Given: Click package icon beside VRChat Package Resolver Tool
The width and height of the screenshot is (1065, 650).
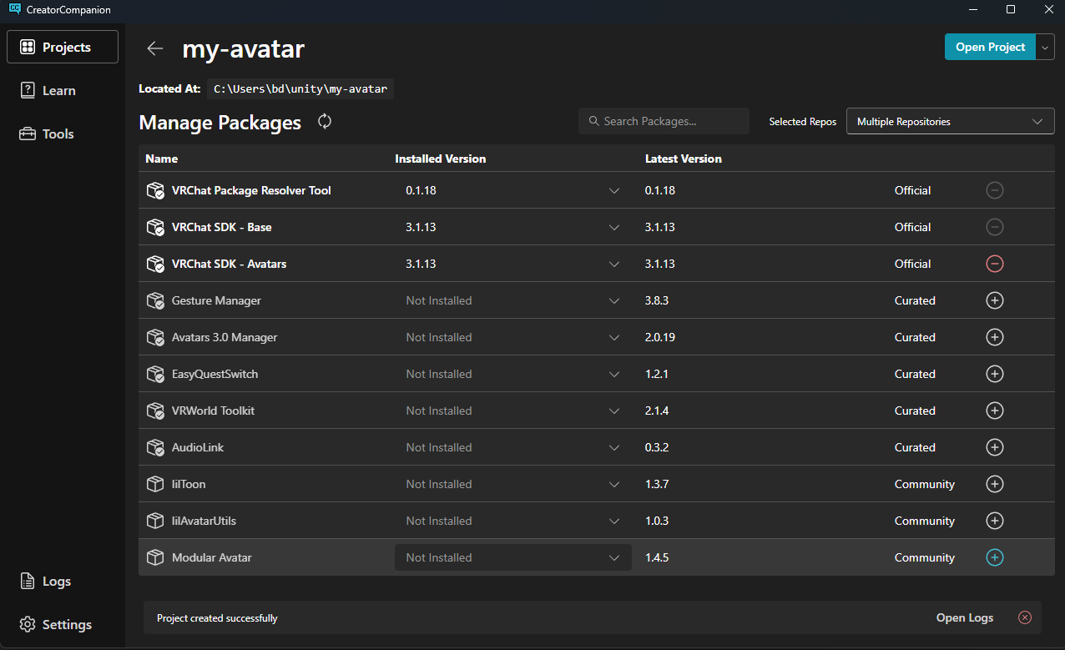Looking at the screenshot, I should (x=155, y=190).
